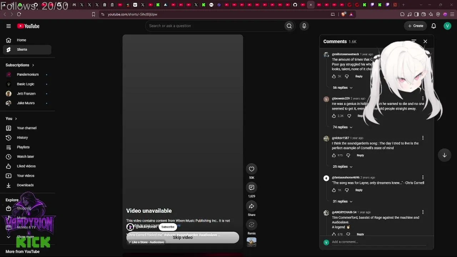This screenshot has width=457, height=257.
Task: Open the Jett Franzen subscription channel
Action: click(27, 94)
